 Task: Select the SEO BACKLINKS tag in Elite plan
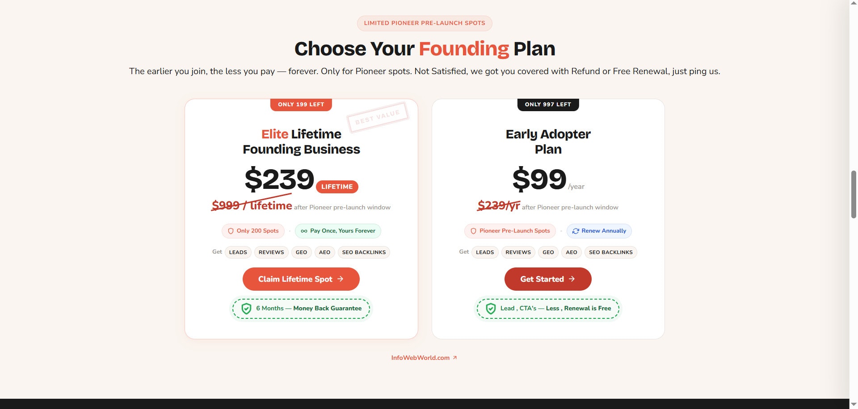tap(364, 252)
